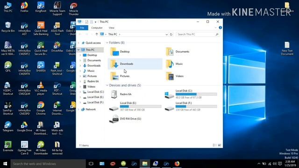Click Local Disk (E:) capacity bar
The image size is (299, 168).
pos(141,106)
